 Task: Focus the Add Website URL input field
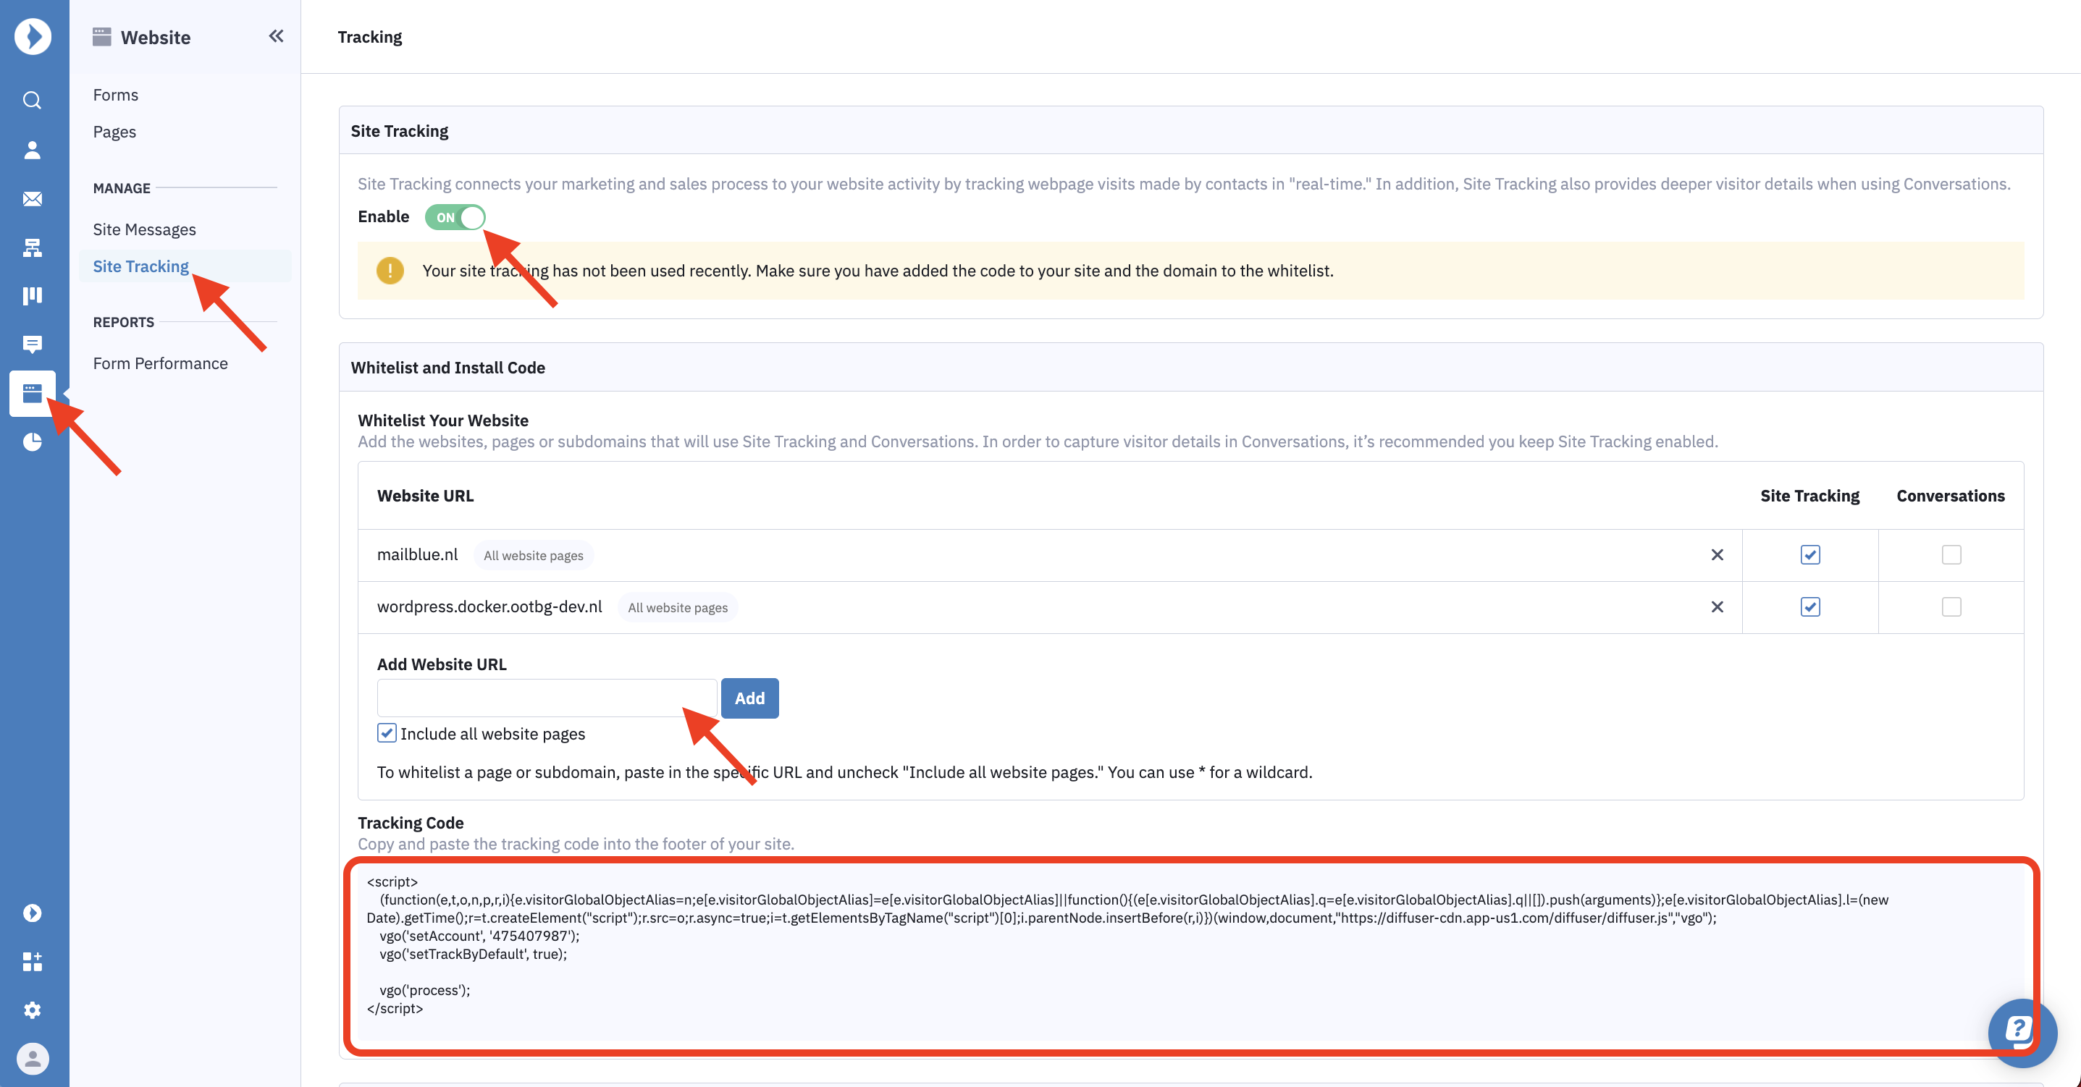pyautogui.click(x=547, y=698)
